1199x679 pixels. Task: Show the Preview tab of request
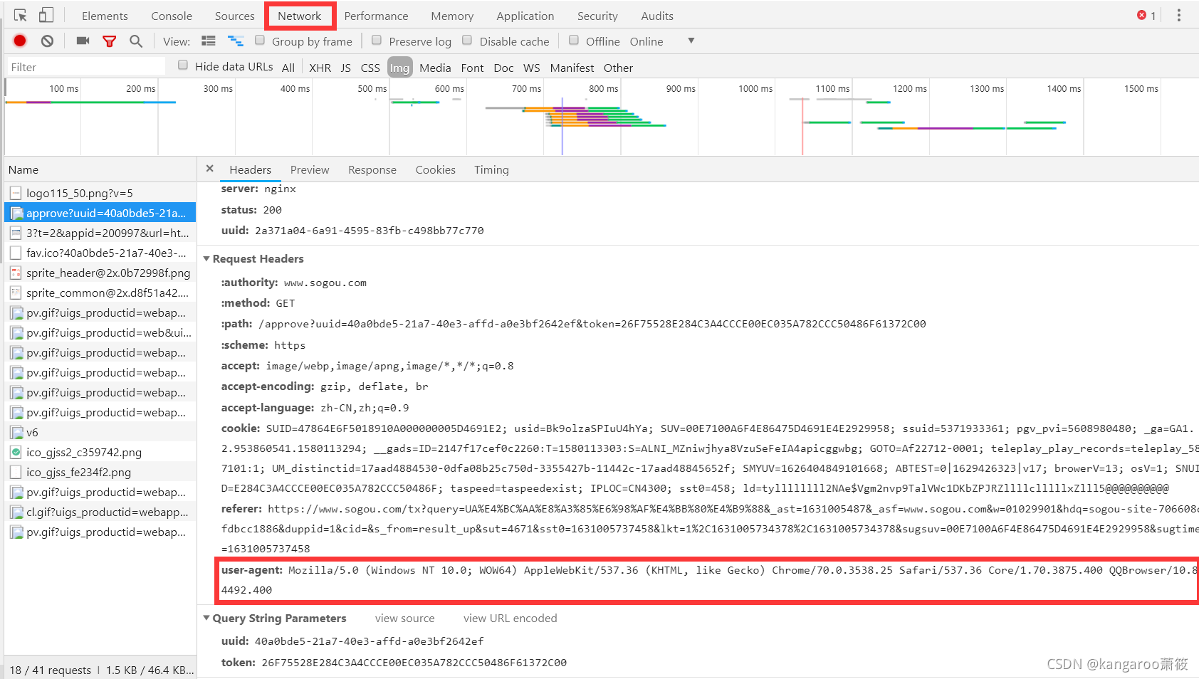[x=310, y=170]
